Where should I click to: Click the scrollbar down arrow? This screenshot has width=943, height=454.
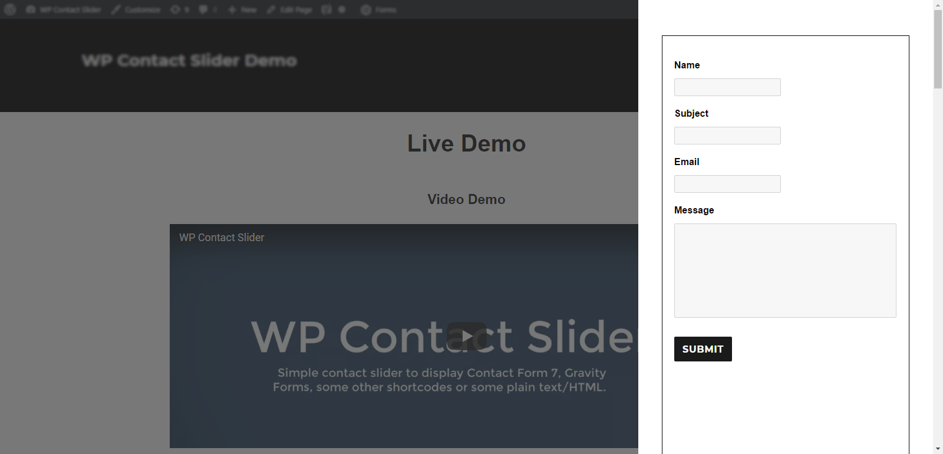click(x=938, y=449)
